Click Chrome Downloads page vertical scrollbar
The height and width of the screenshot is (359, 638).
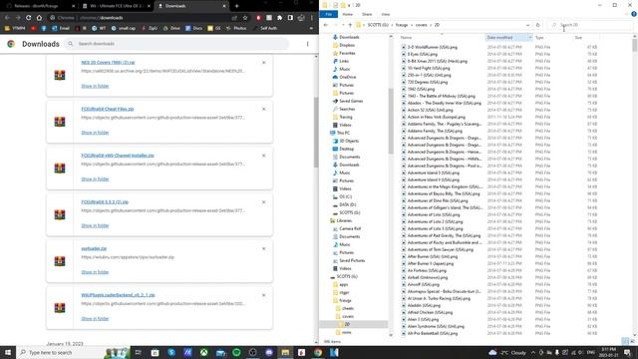(316, 133)
